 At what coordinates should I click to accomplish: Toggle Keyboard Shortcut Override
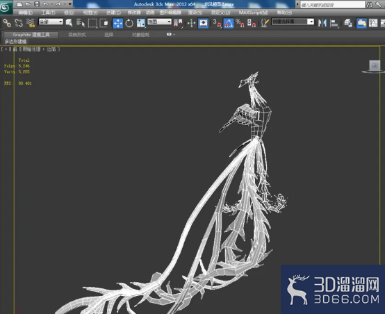tap(204, 24)
